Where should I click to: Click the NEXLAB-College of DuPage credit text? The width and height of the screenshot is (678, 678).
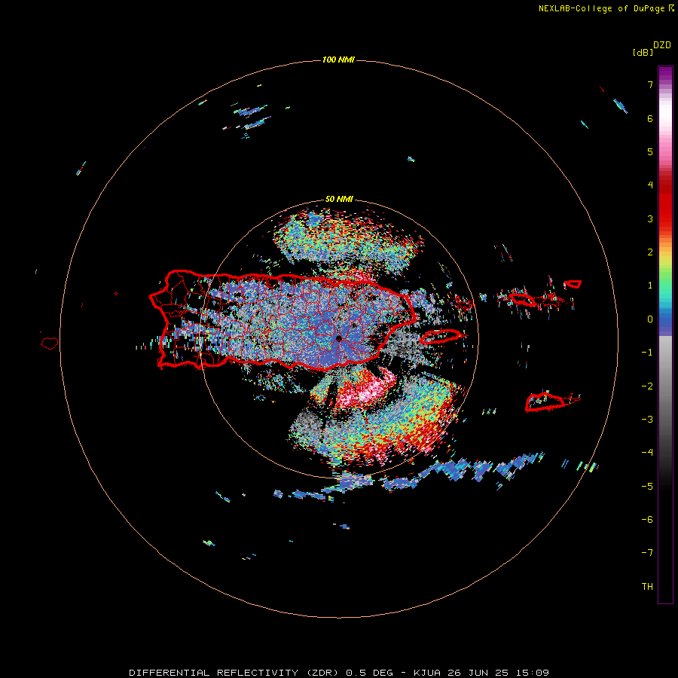coord(606,8)
